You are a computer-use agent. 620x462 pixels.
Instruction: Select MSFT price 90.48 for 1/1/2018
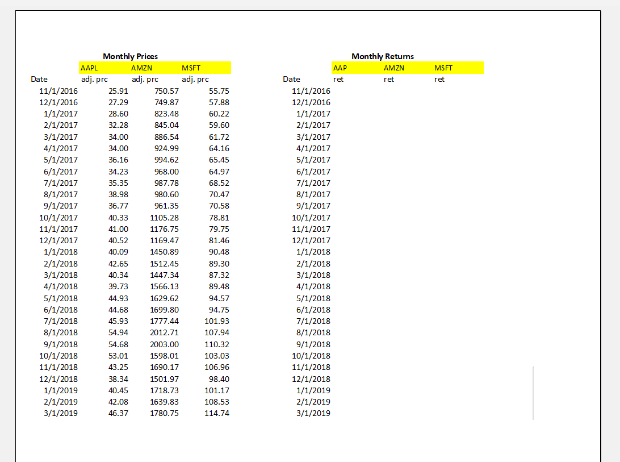(218, 252)
